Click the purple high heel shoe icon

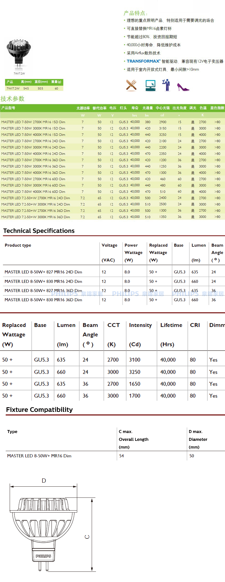pos(183,87)
